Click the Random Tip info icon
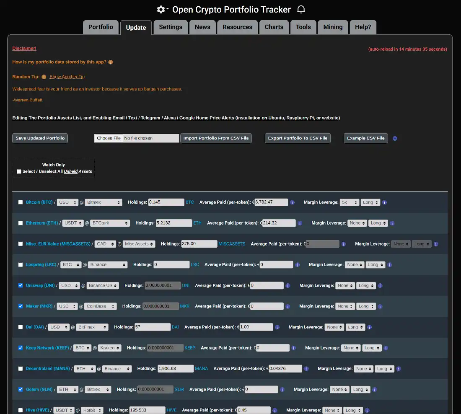The height and width of the screenshot is (414, 461). [44, 77]
